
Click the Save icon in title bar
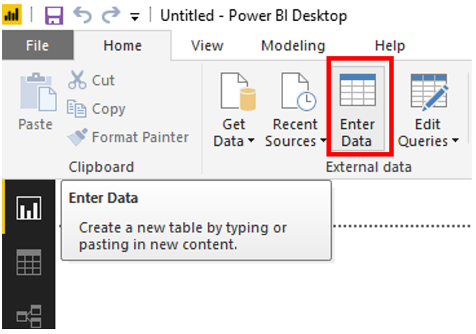pos(54,15)
